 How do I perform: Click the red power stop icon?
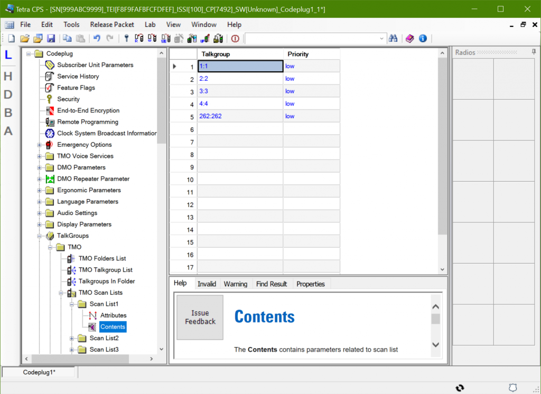click(235, 39)
